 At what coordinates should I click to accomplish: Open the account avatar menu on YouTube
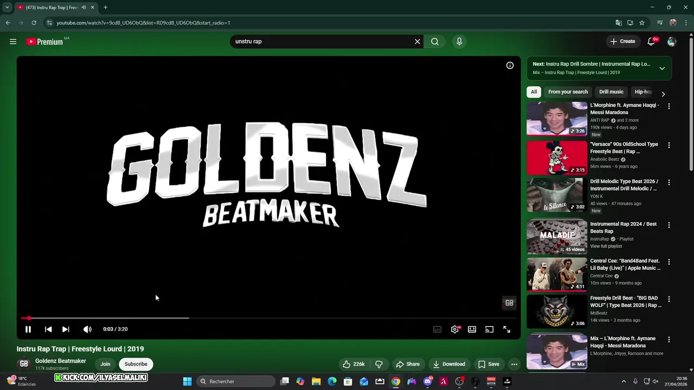pos(672,41)
